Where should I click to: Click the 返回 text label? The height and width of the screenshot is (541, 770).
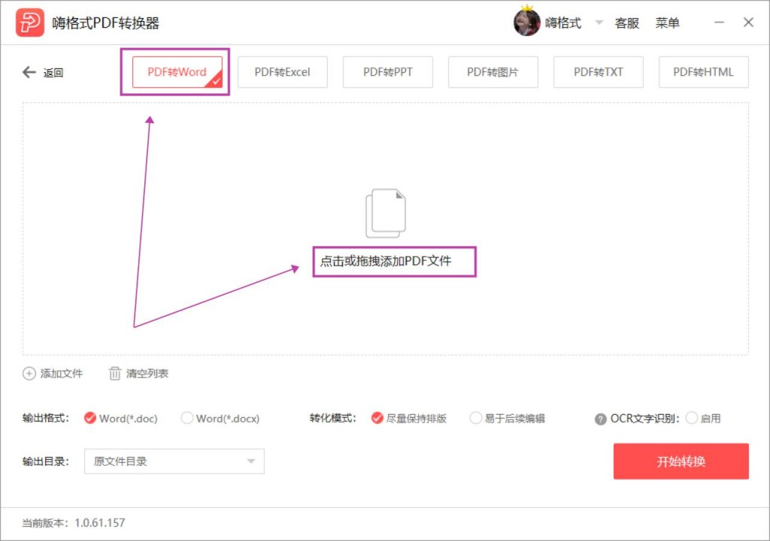coord(53,73)
